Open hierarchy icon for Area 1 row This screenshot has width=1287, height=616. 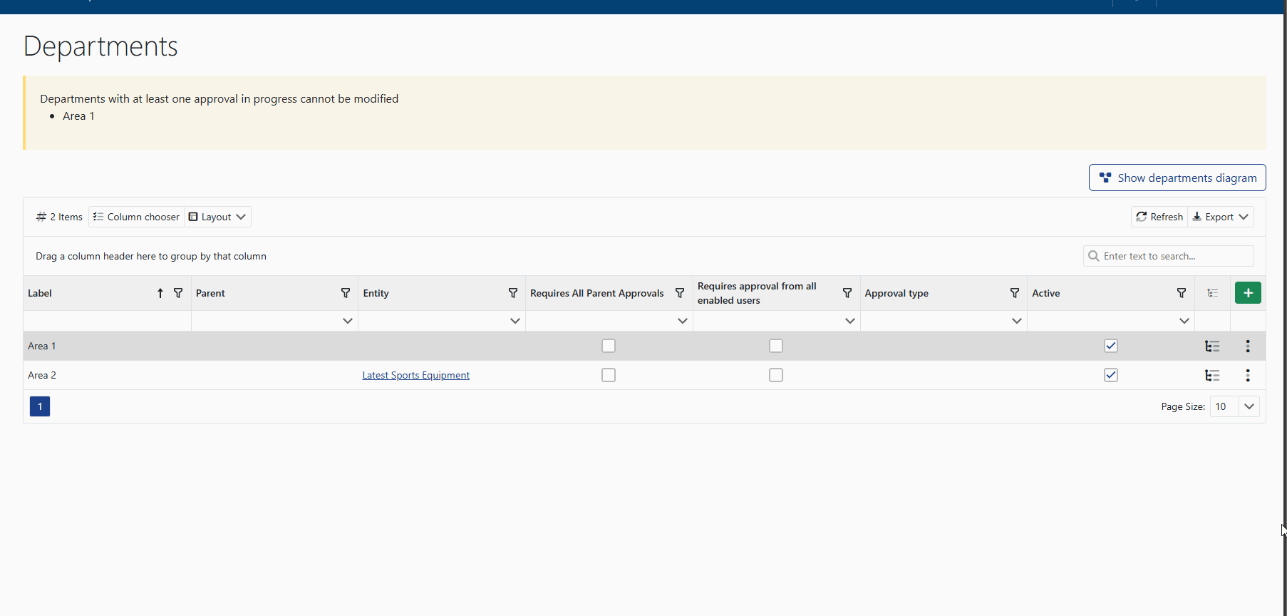1211,346
